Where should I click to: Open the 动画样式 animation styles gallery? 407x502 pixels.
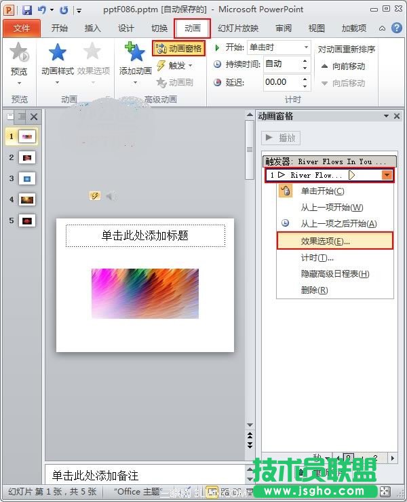pyautogui.click(x=58, y=64)
